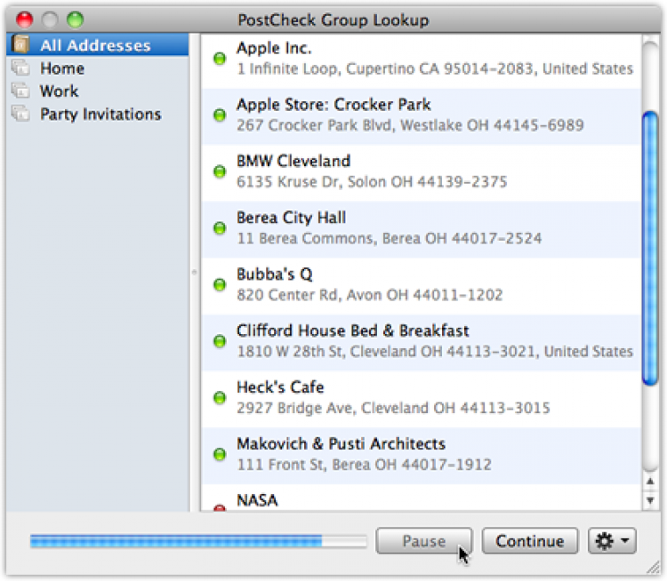Click green status dot for Berea City Hall

coord(220,227)
